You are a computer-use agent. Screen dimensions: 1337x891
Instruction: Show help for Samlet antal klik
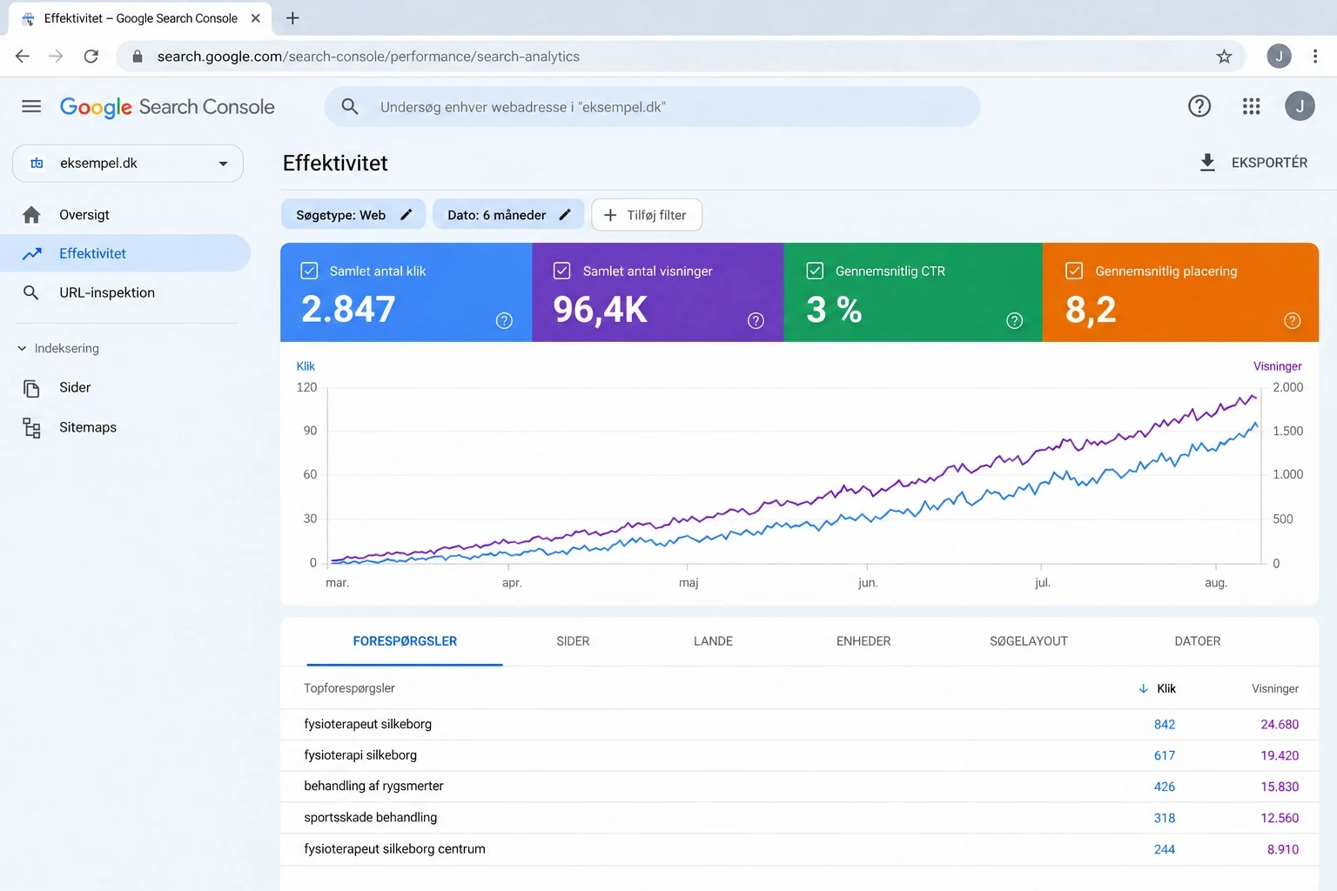coord(504,321)
